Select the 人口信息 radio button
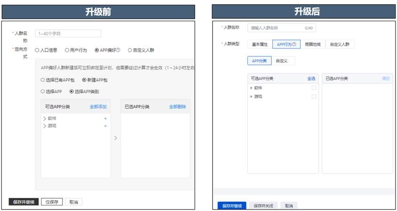 coord(37,50)
